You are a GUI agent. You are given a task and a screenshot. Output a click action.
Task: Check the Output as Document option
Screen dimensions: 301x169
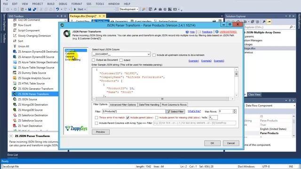tap(94, 60)
